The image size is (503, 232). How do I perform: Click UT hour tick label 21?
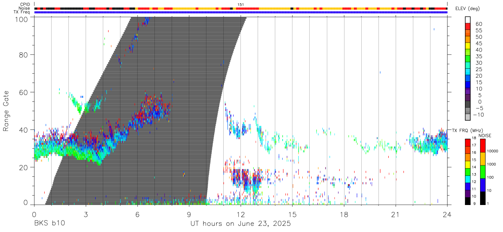point(396,214)
